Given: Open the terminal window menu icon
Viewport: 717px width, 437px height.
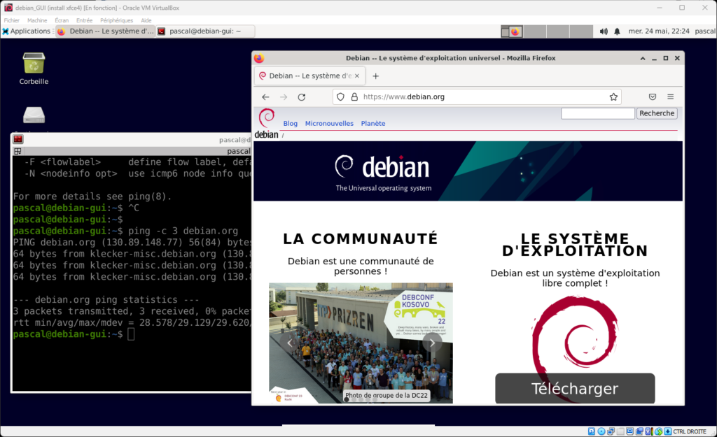Looking at the screenshot, I should 18,139.
